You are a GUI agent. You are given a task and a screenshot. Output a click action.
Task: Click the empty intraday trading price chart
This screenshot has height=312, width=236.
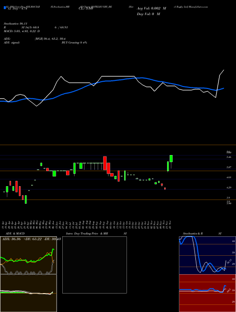click(x=94, y=265)
